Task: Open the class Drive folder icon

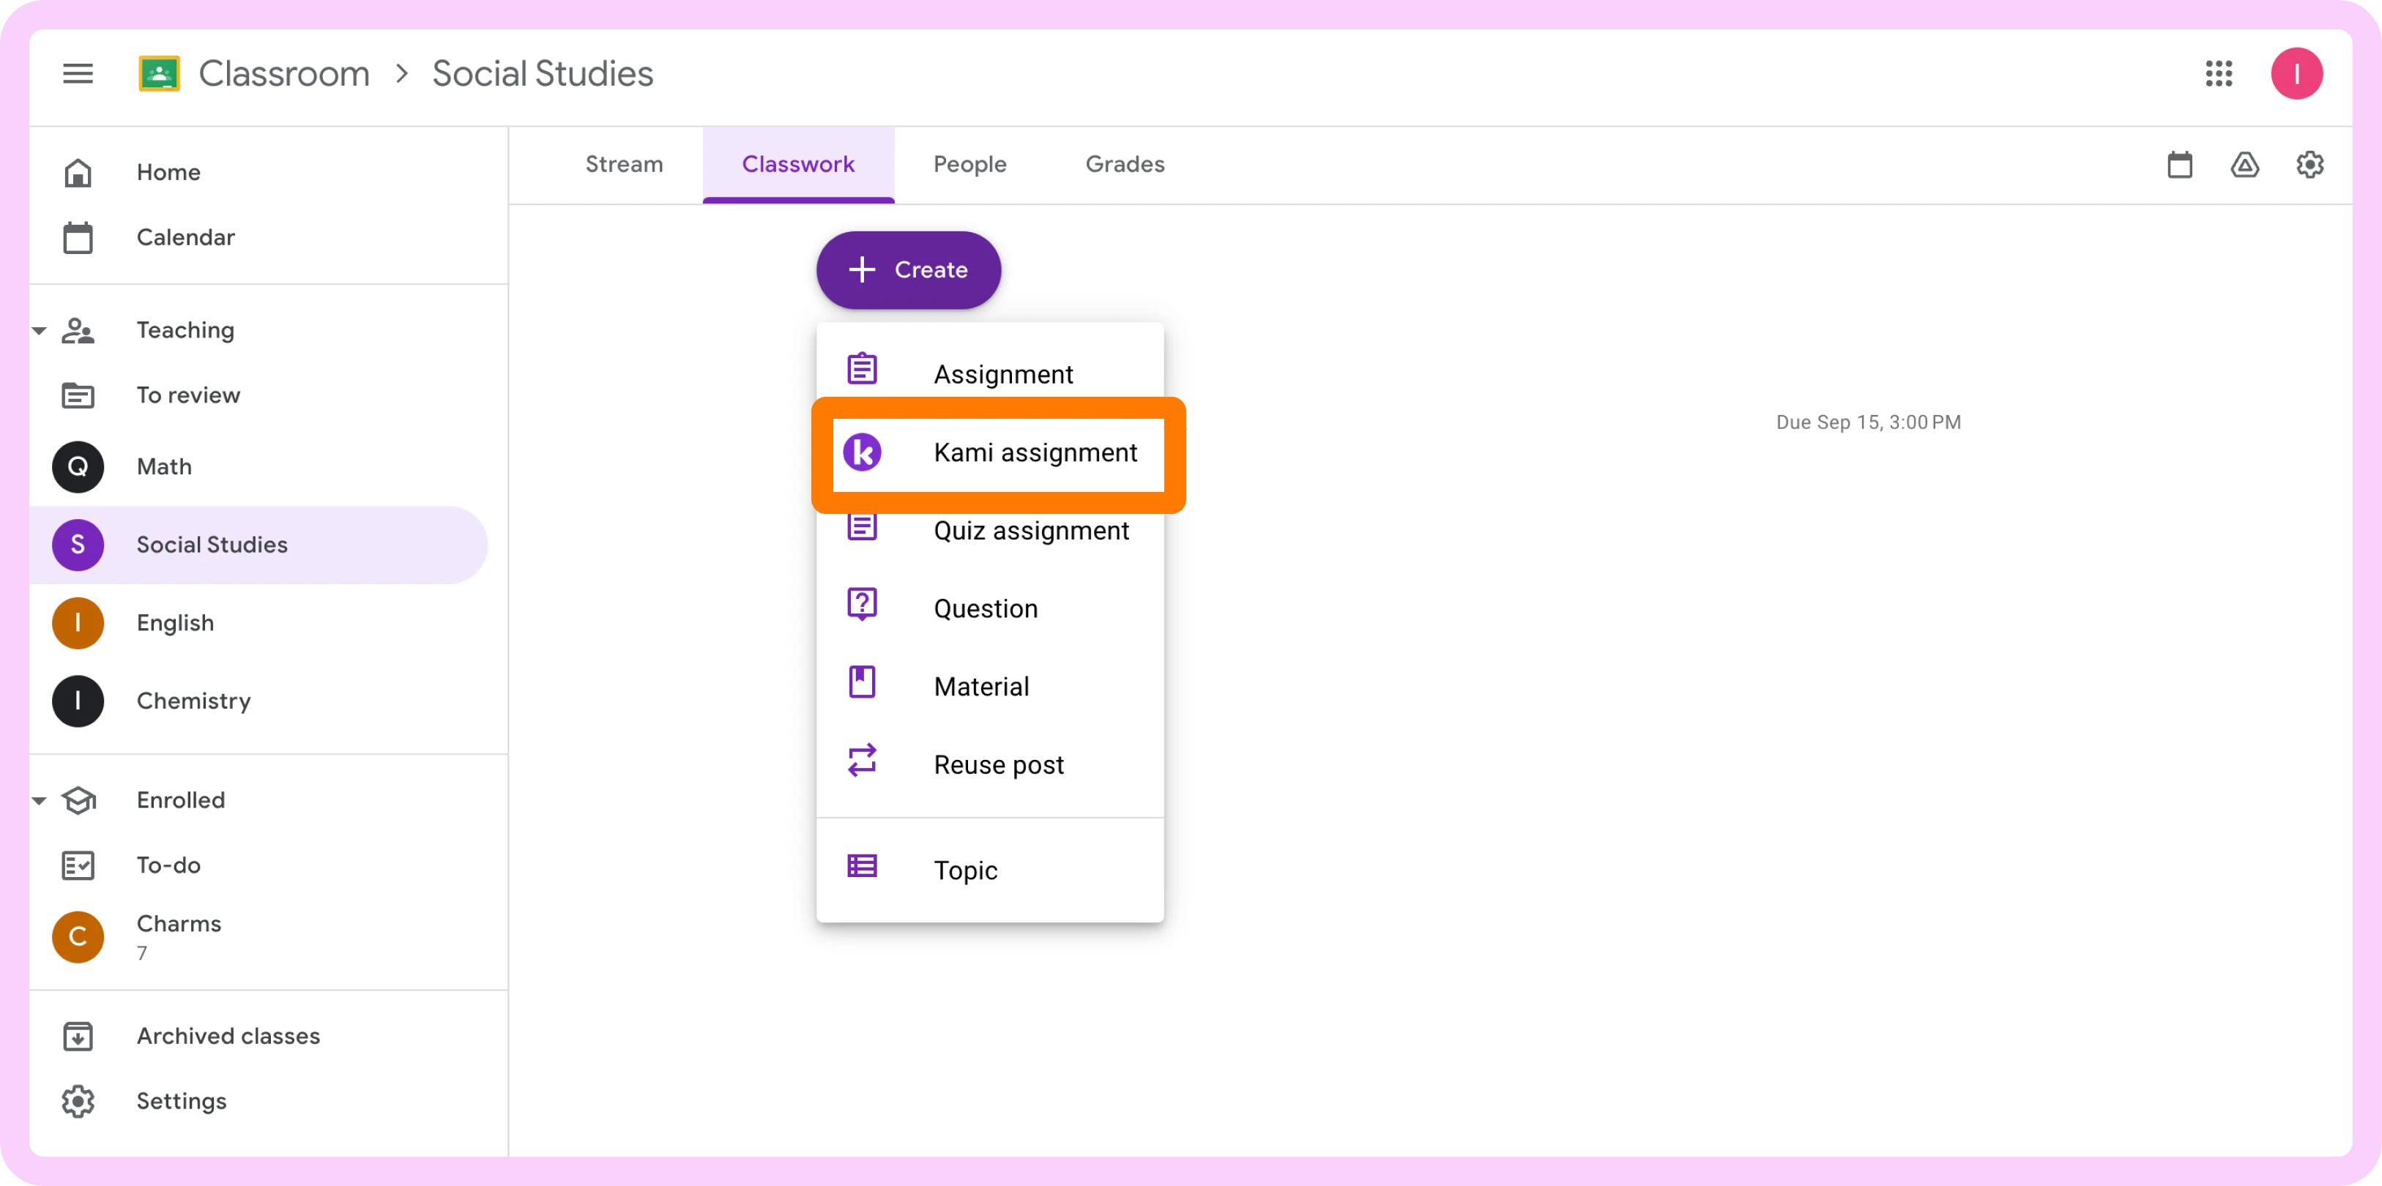Action: 2244,165
